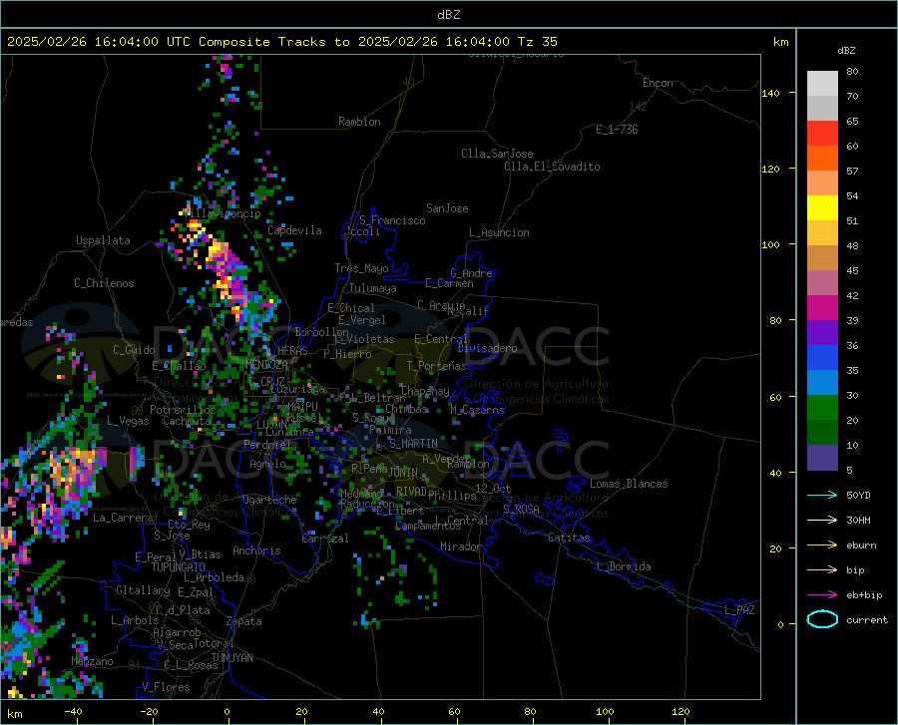This screenshot has height=725, width=898.
Task: Click the 'Divisadero' map label
Action: tap(487, 348)
